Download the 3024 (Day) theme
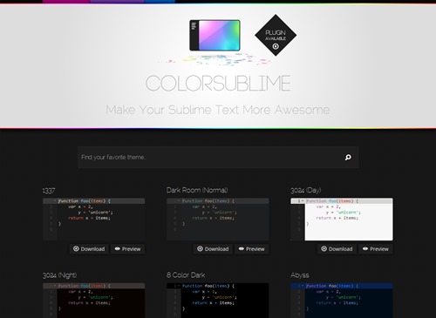The image size is (436, 318). pos(337,249)
